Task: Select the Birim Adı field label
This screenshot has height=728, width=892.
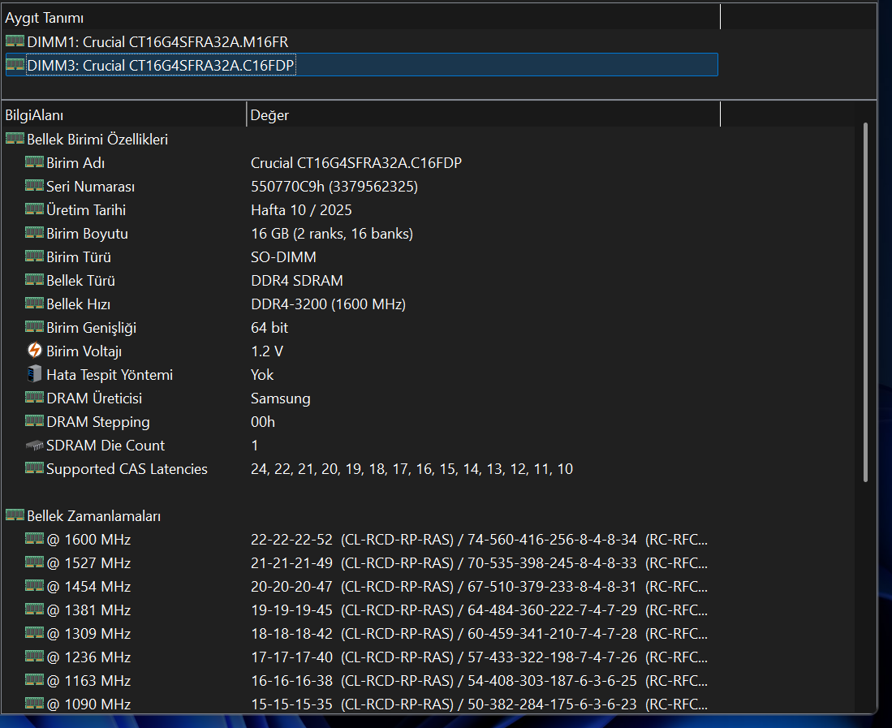Action: coord(75,163)
